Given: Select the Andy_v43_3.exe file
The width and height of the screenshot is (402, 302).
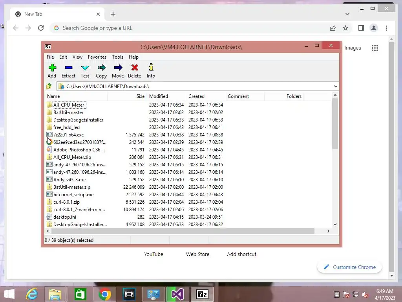Looking at the screenshot, I should (69, 179).
